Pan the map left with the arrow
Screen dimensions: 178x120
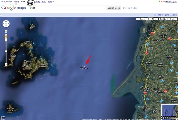tap(4, 24)
